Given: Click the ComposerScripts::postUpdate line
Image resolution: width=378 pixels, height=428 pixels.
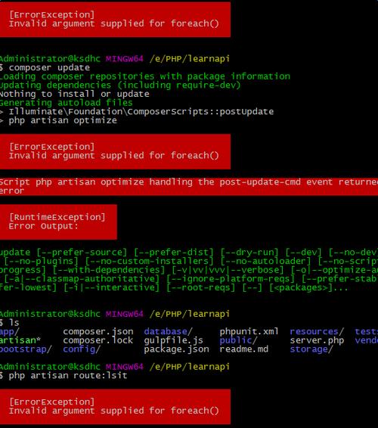Looking at the screenshot, I should pyautogui.click(x=137, y=112).
